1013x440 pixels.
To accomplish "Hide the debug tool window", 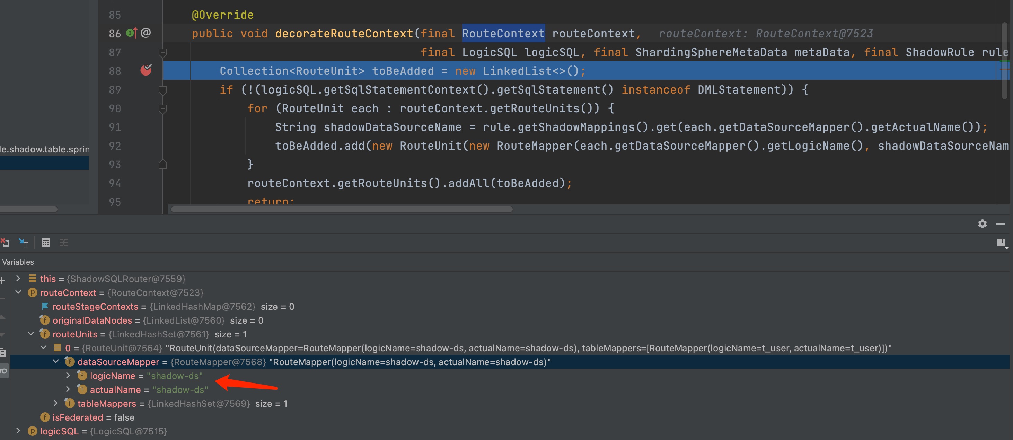I will 1001,224.
